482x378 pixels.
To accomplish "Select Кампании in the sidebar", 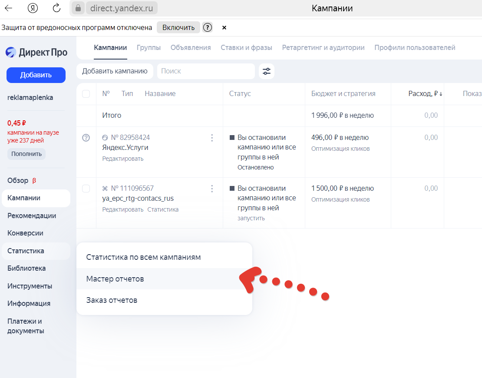I will [36, 198].
